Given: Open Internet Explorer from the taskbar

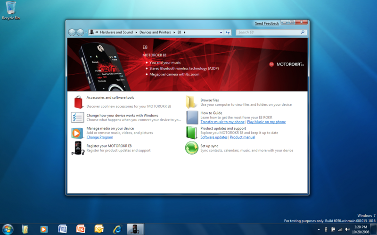Looking at the screenshot, I should tap(117, 229).
